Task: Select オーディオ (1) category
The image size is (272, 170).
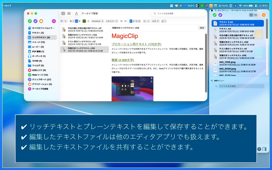Action: pos(42,56)
